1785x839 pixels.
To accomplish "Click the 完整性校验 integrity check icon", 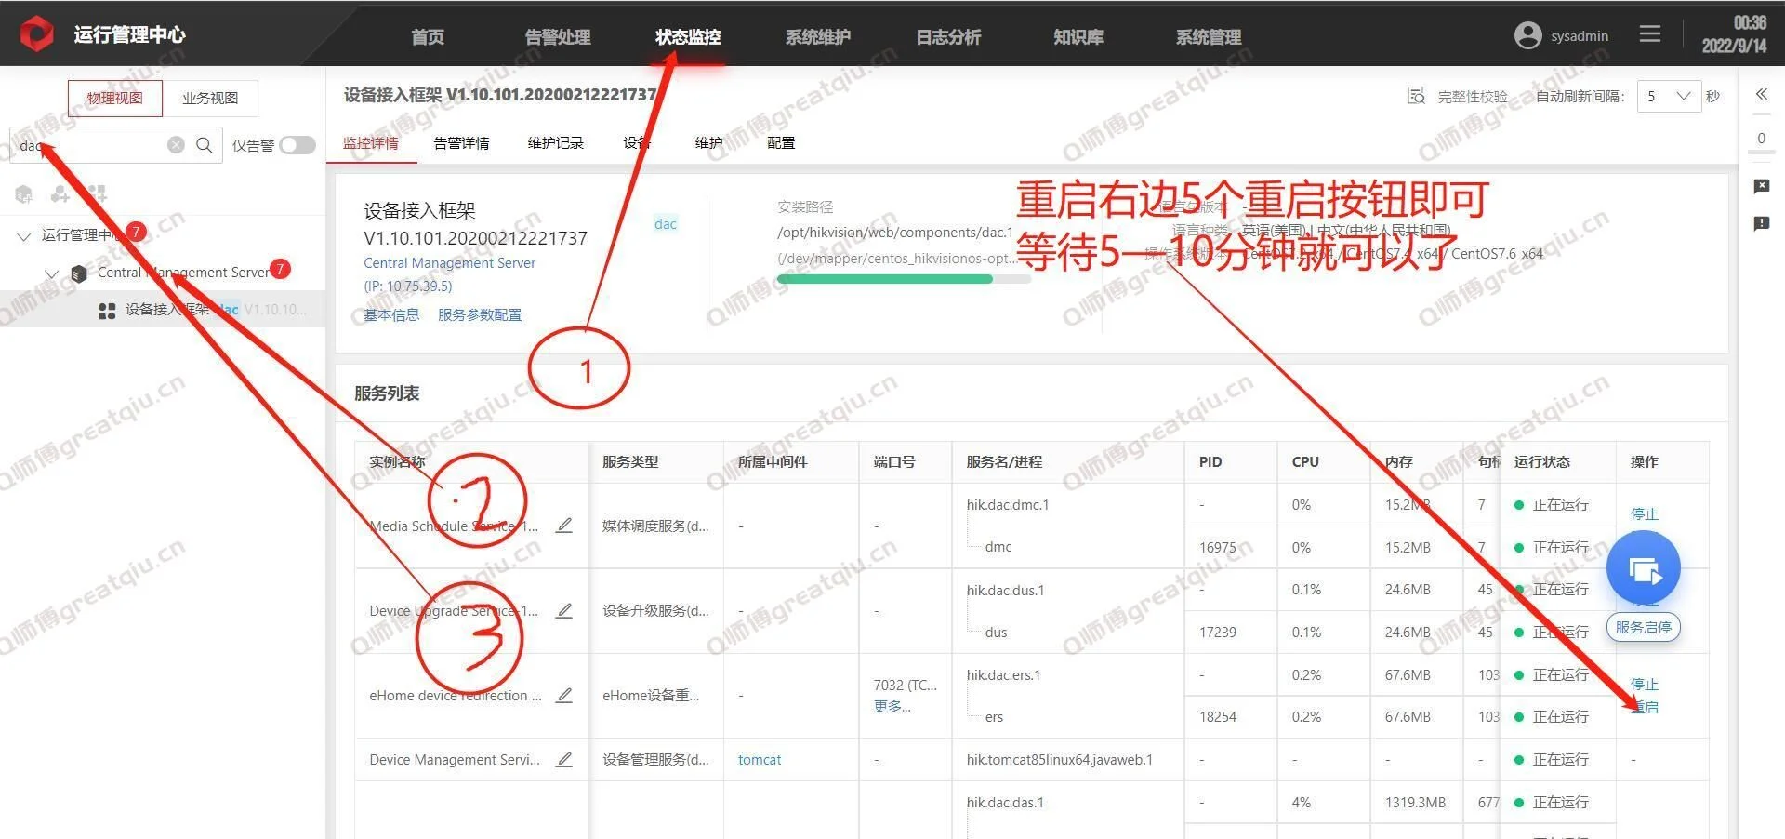I will [x=1416, y=96].
